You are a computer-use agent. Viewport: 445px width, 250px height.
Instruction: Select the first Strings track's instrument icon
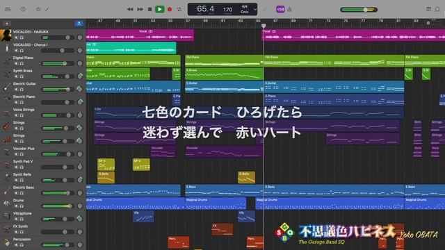click(x=6, y=126)
